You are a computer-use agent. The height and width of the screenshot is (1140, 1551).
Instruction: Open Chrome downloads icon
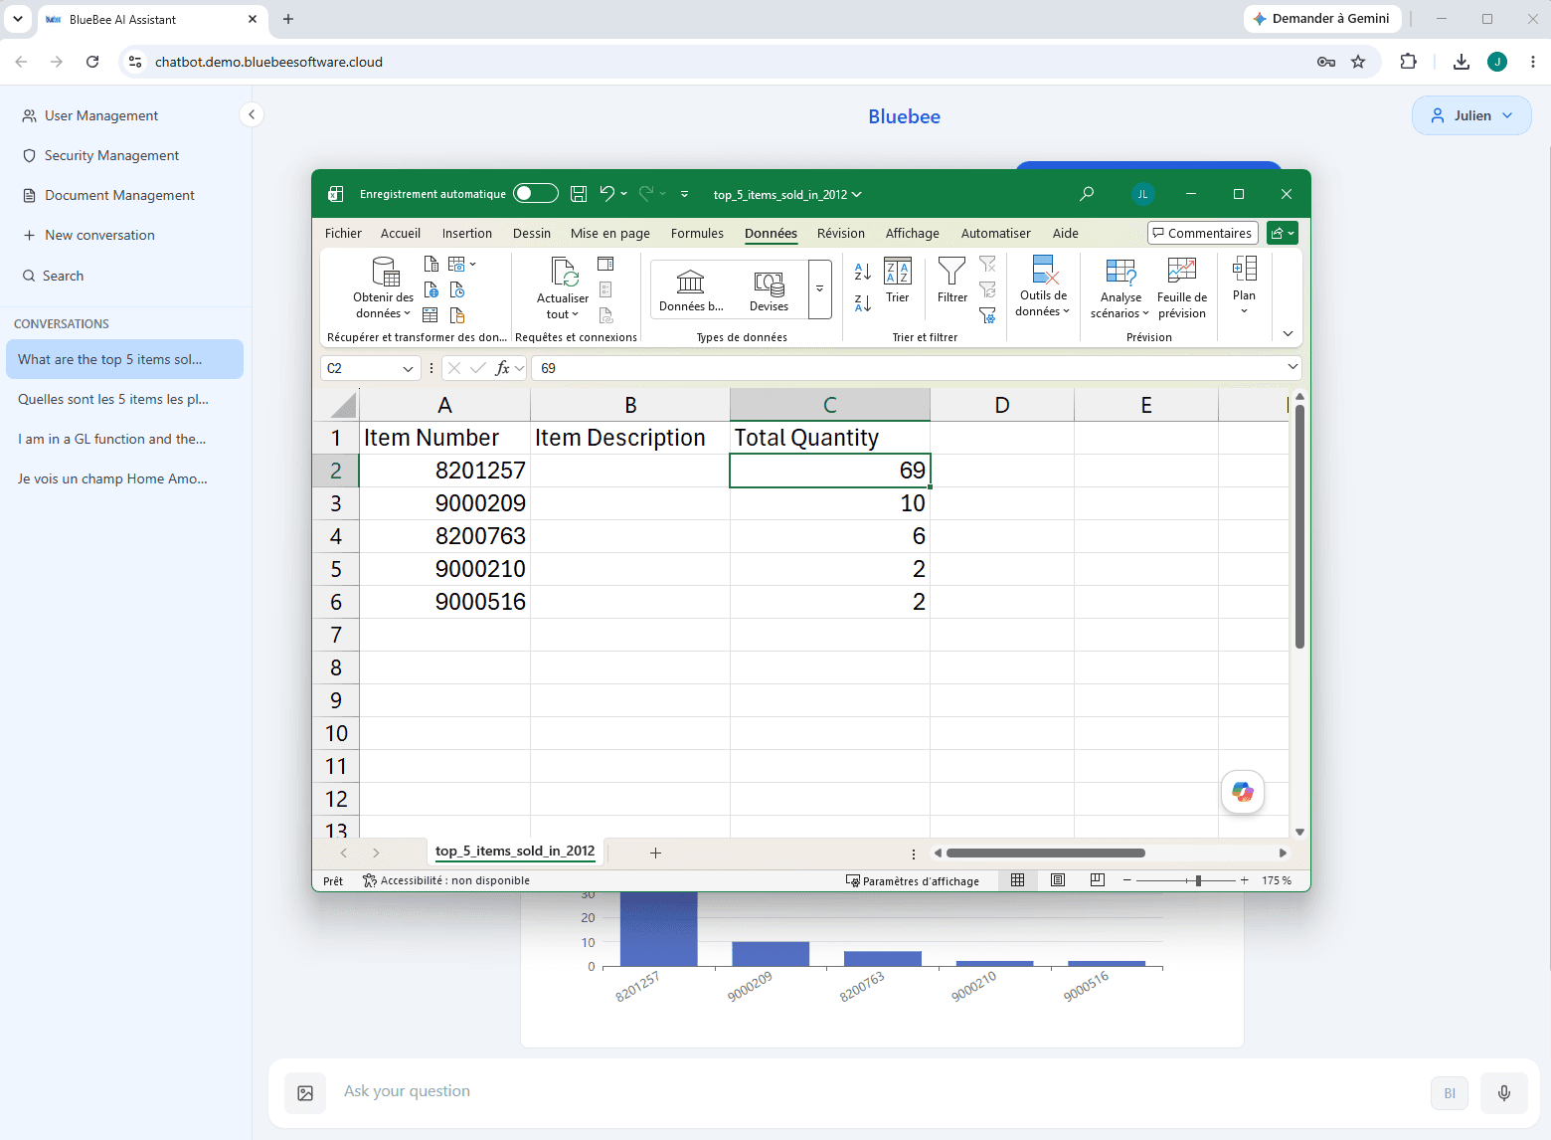click(x=1461, y=62)
